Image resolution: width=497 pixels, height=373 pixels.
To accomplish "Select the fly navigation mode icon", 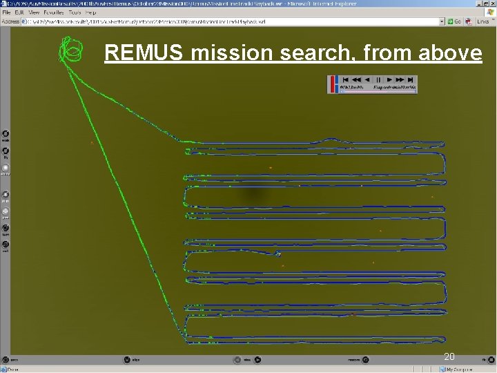I will pos(6,151).
